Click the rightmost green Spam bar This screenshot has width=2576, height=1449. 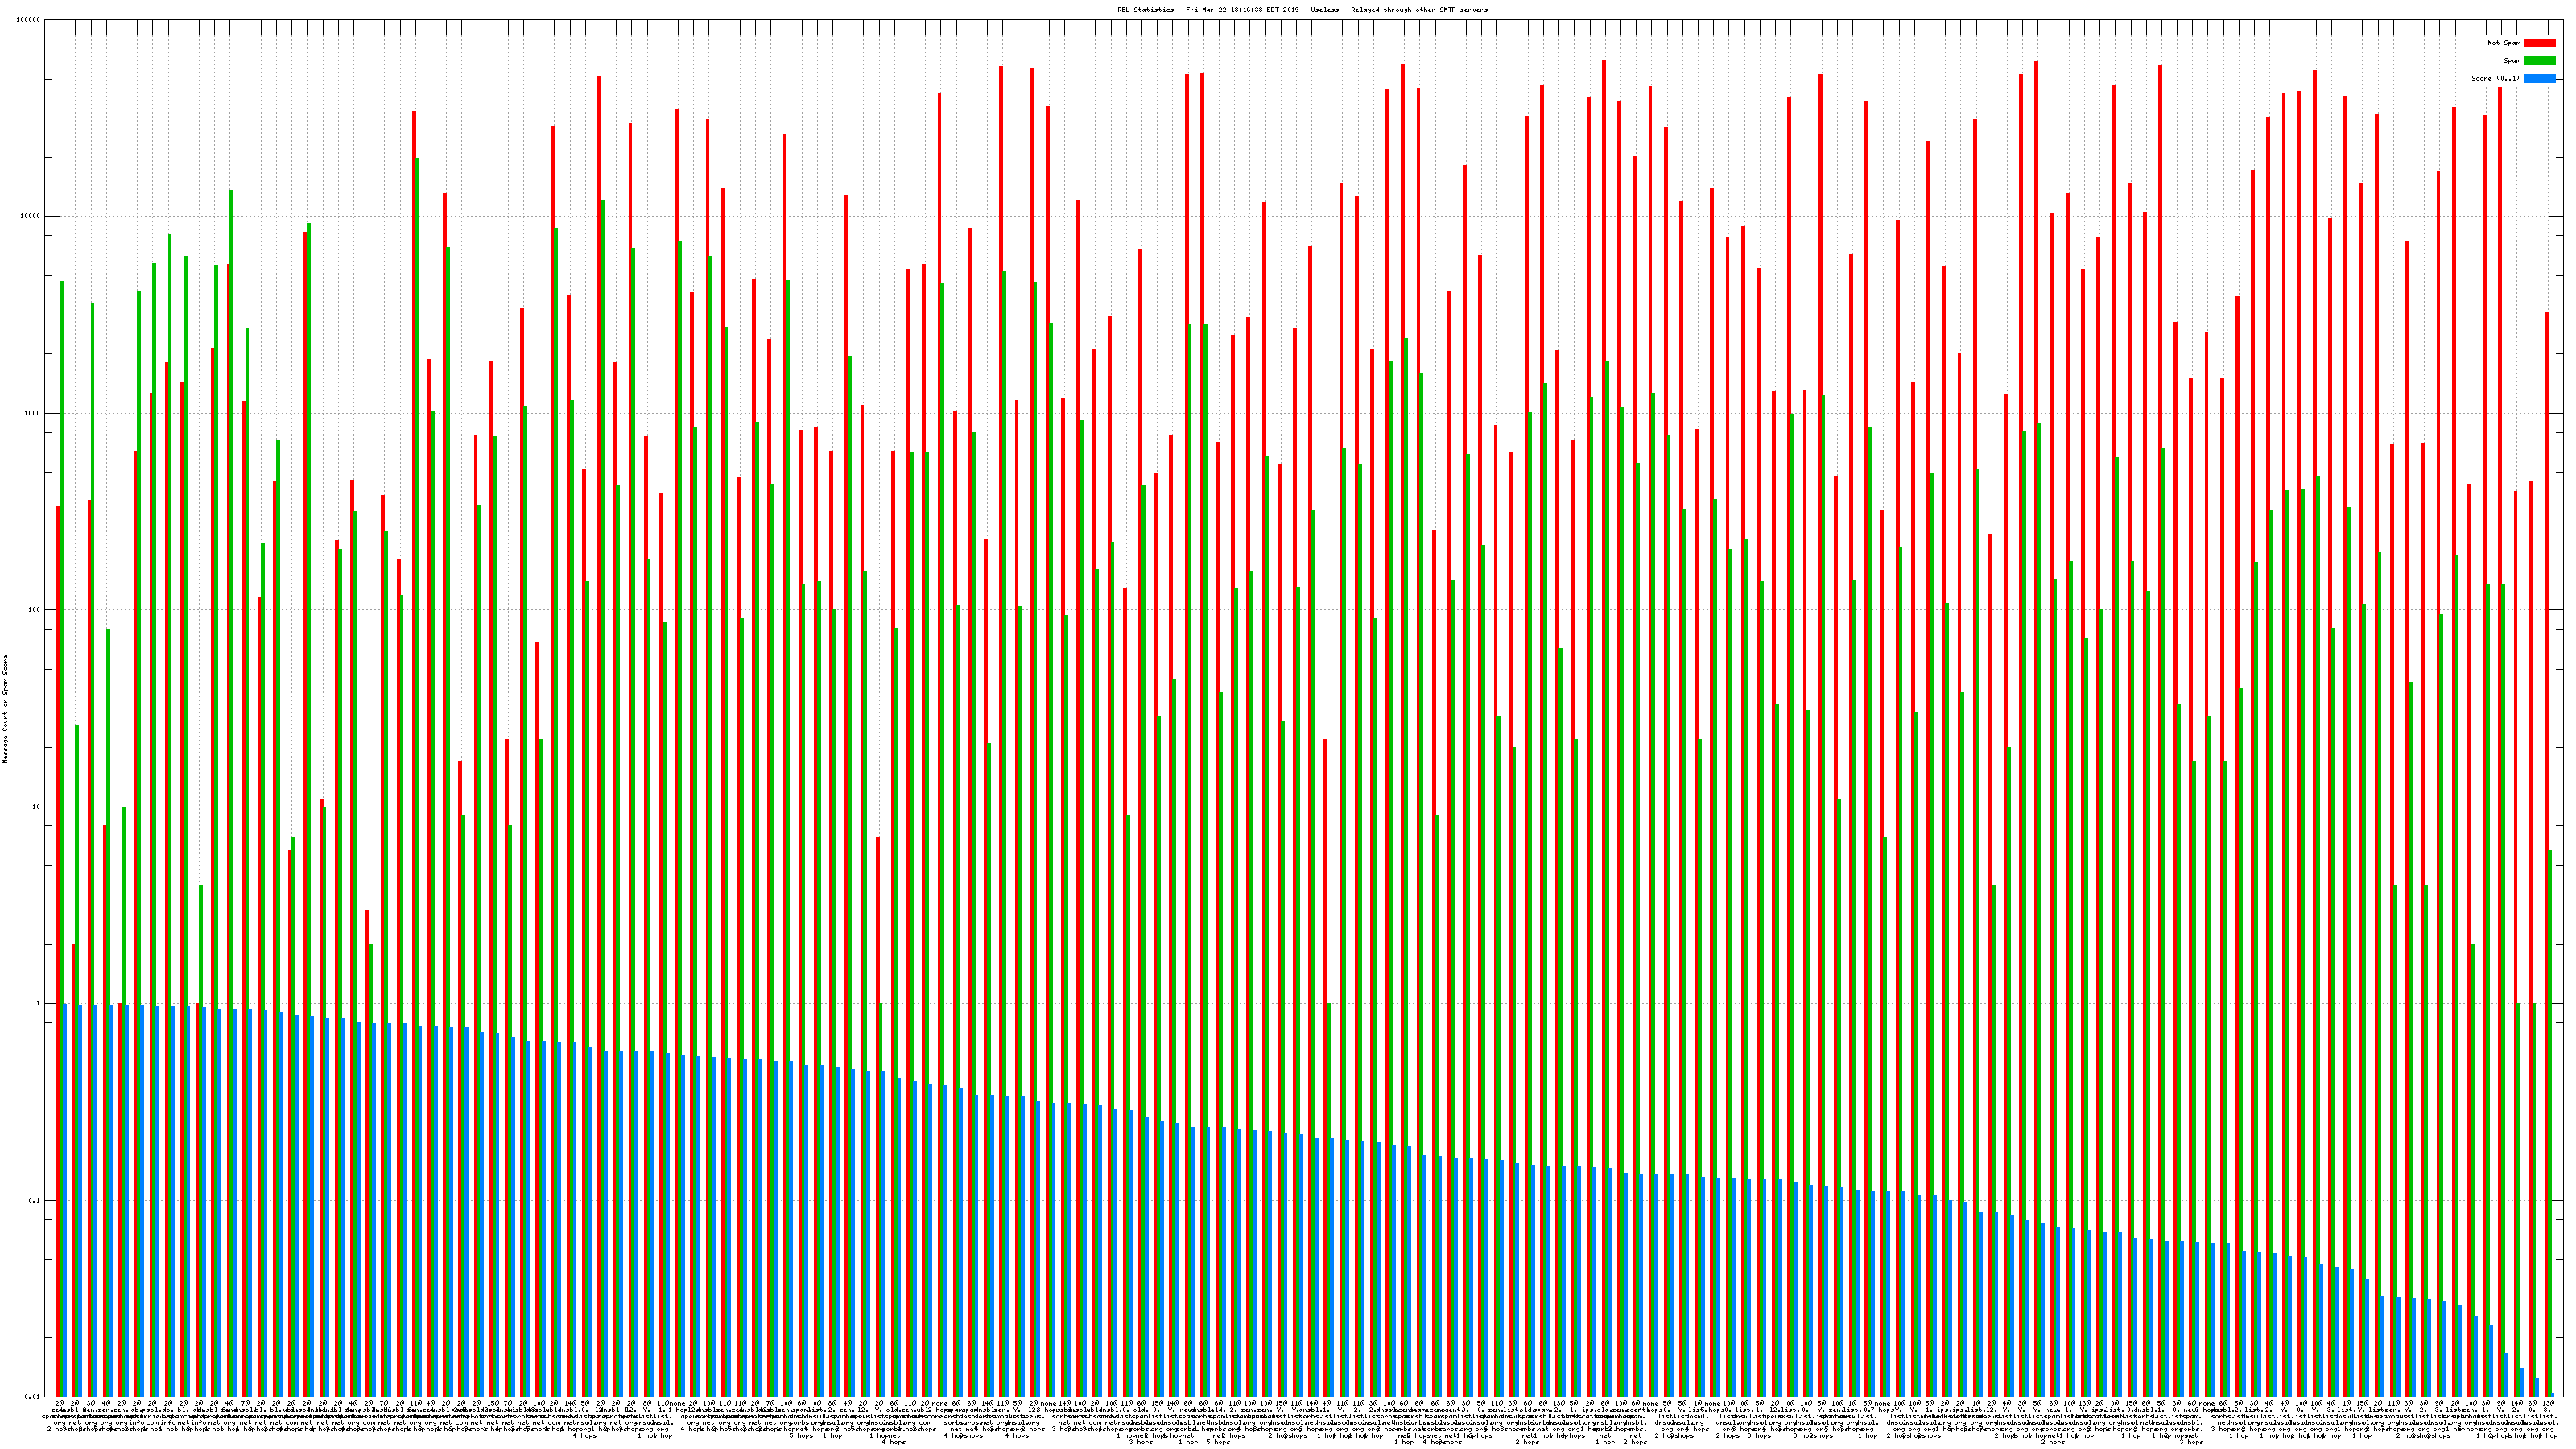point(2550,1100)
